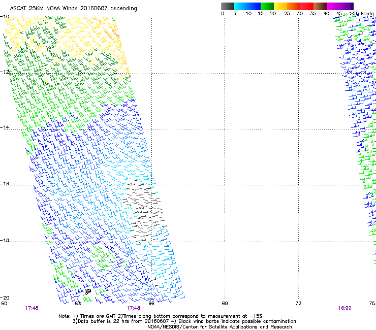The image size is (376, 330).
Task: Select the cyan segment of the wind scale
Action: pos(240,6)
